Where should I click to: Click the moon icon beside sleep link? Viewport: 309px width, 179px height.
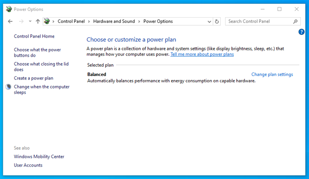(8, 87)
